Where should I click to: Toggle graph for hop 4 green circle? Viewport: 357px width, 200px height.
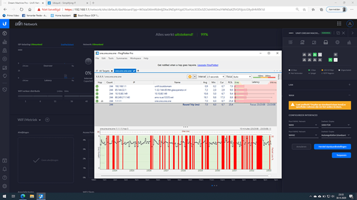97,98
